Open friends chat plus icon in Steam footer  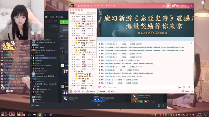[x=163, y=106]
